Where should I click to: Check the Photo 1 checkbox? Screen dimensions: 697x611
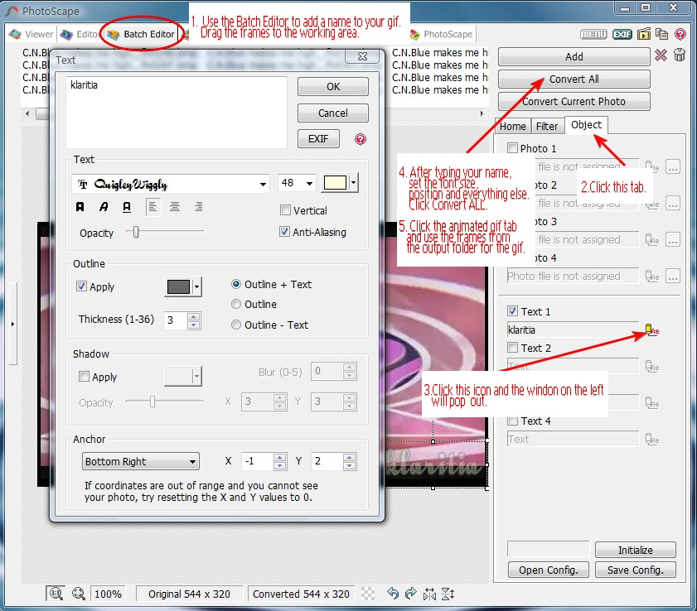pyautogui.click(x=512, y=148)
